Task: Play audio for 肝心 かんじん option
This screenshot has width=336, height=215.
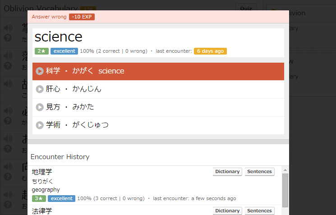Action: pos(40,89)
